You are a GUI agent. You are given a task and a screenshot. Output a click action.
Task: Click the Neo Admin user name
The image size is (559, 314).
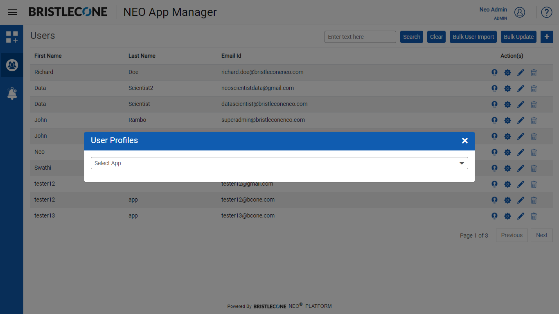493,9
